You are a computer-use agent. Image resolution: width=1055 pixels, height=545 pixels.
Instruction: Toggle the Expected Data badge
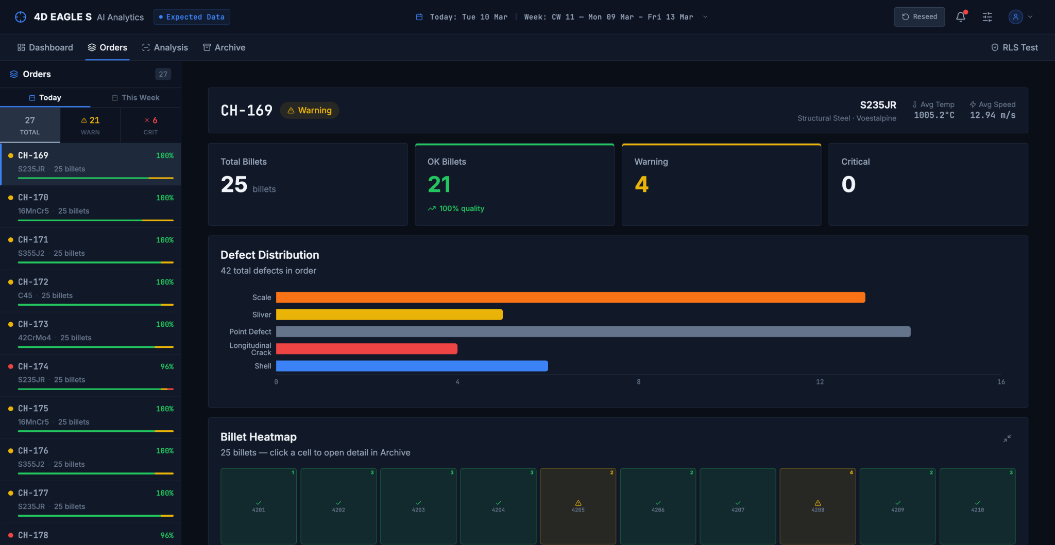(192, 17)
